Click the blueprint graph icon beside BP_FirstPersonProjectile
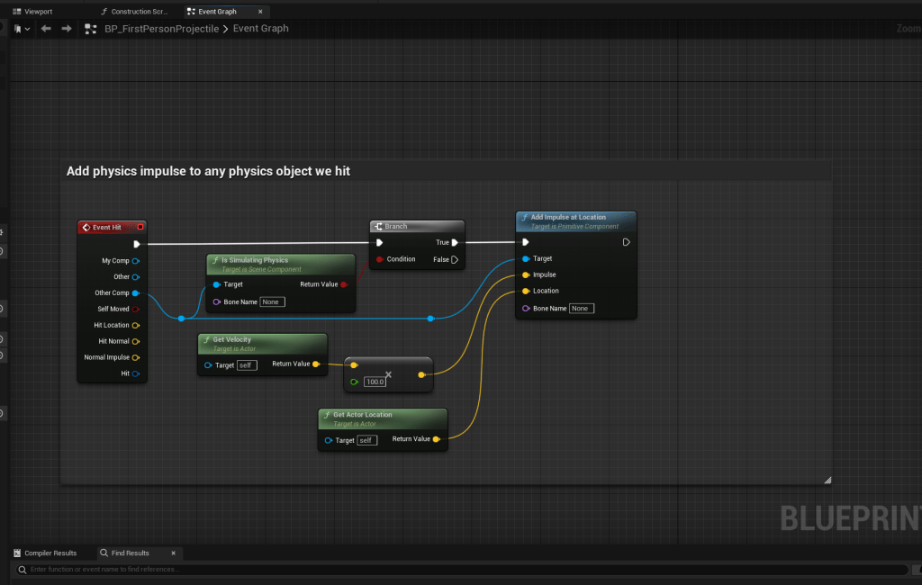This screenshot has height=585, width=922. click(x=90, y=29)
